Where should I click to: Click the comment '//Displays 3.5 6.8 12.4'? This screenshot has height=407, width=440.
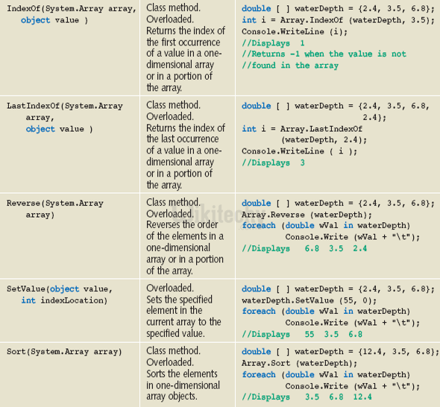(307, 397)
